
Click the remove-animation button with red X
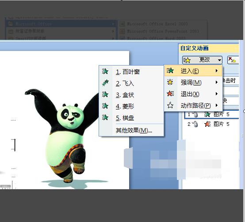pyautogui.click(x=233, y=60)
